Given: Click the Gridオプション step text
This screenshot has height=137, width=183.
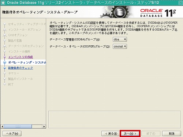Looking at the screenshot, I should click(18, 35).
